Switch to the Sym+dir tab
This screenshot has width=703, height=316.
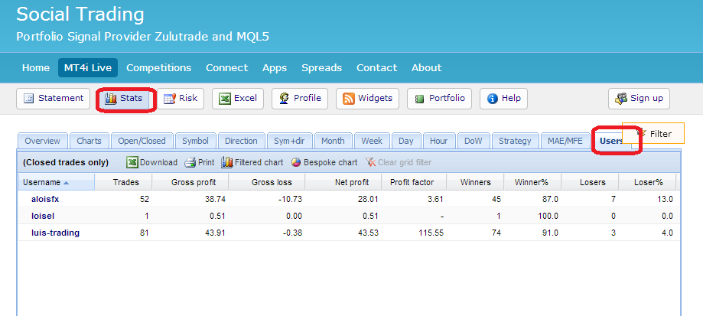pyautogui.click(x=289, y=141)
